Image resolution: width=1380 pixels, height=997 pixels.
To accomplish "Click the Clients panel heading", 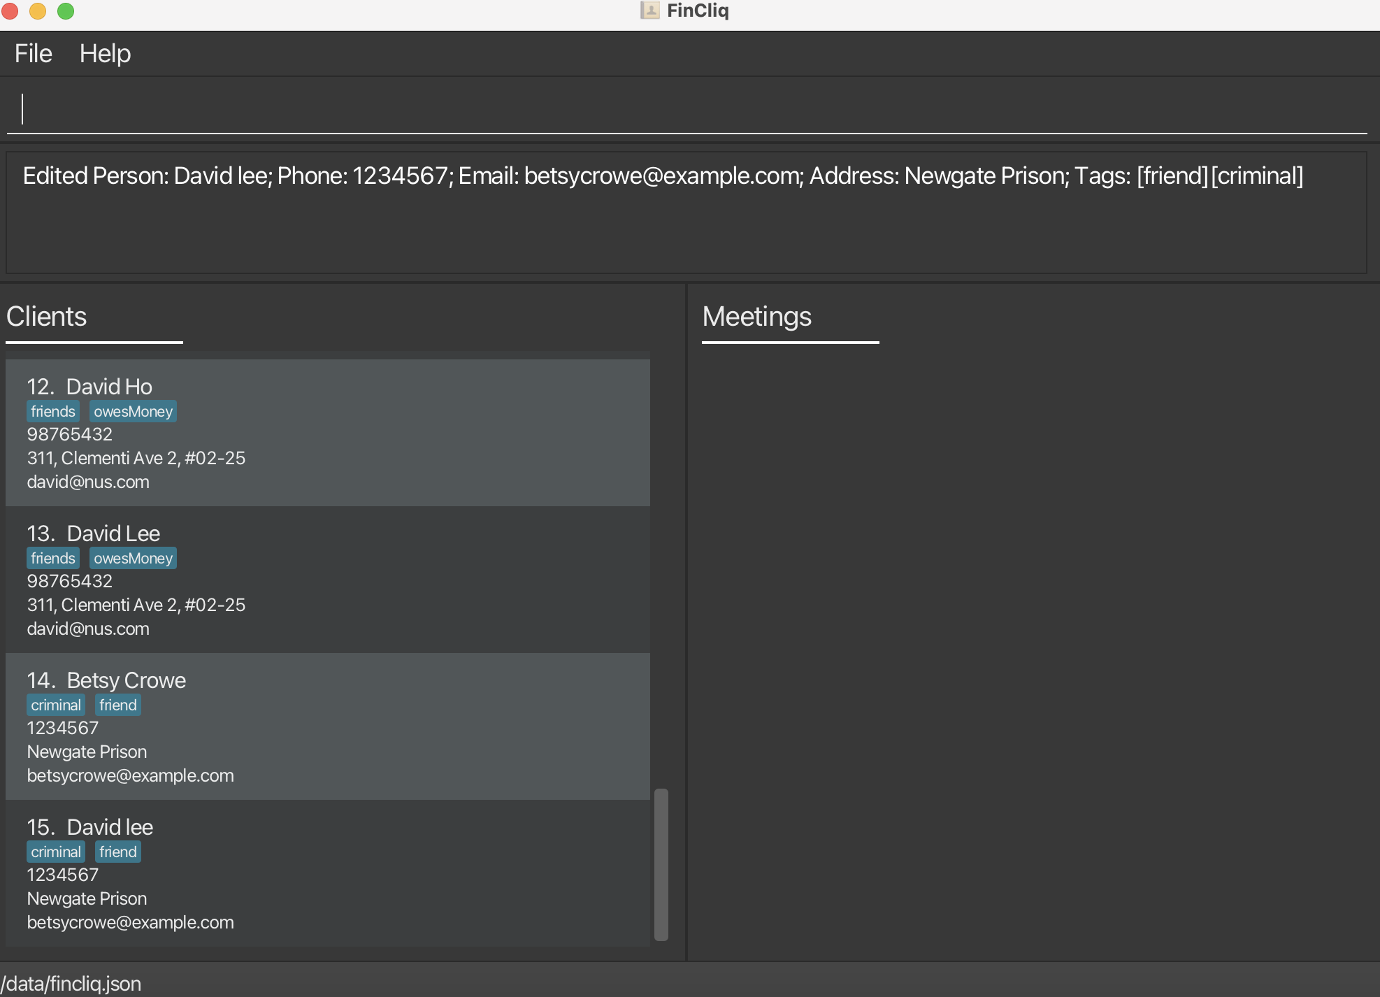I will [46, 317].
